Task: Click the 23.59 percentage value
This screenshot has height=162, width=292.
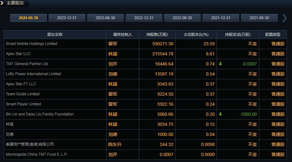Action: point(209,44)
